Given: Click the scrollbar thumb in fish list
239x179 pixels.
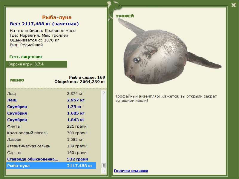Looking at the screenshot, I should click(104, 166).
